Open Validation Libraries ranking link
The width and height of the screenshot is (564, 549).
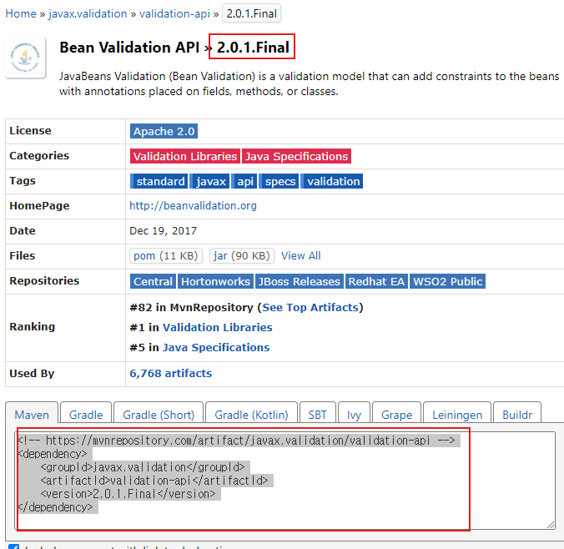pyautogui.click(x=218, y=327)
